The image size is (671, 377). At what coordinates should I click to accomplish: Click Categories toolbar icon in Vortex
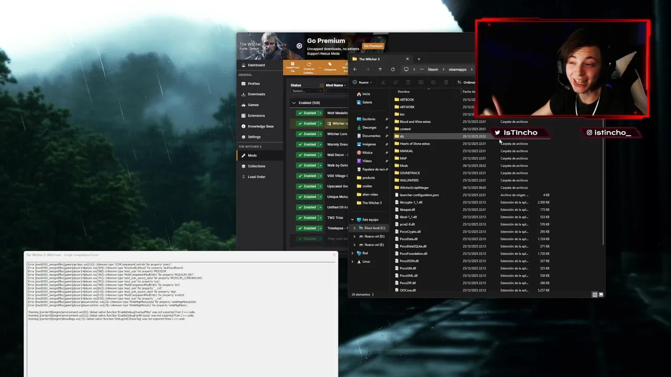pos(330,68)
